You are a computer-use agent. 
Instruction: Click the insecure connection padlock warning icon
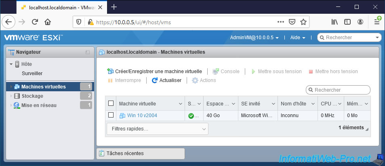[91, 22]
